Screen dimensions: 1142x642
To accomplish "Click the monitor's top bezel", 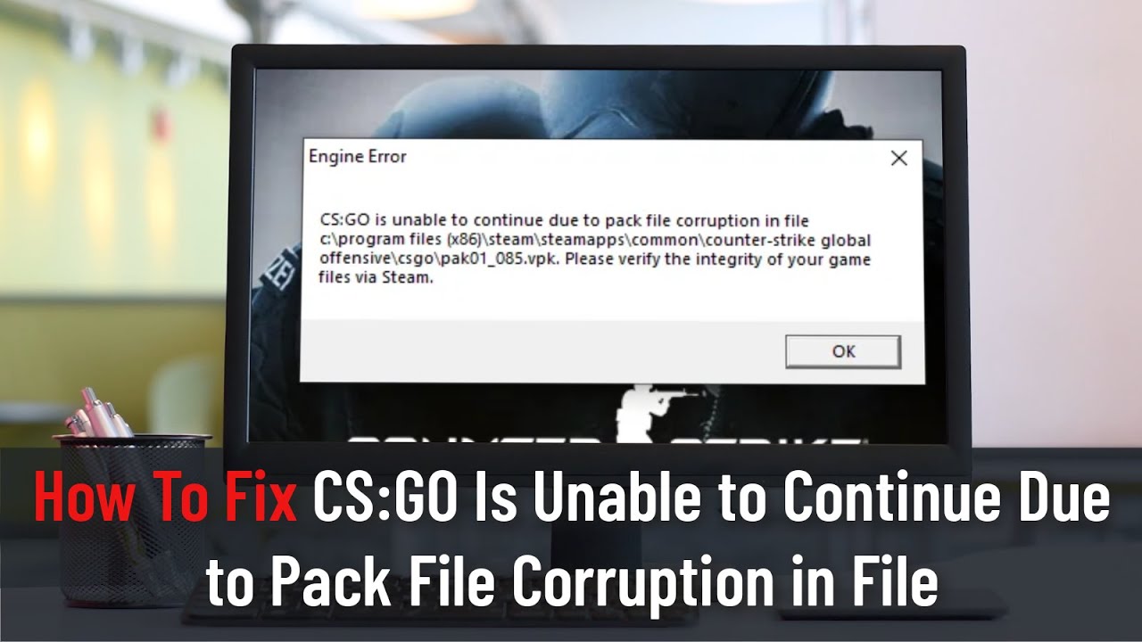I will click(597, 57).
